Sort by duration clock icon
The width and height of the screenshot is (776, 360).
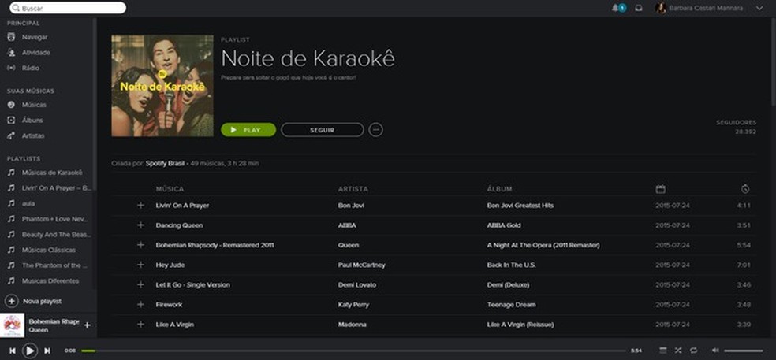click(x=745, y=189)
